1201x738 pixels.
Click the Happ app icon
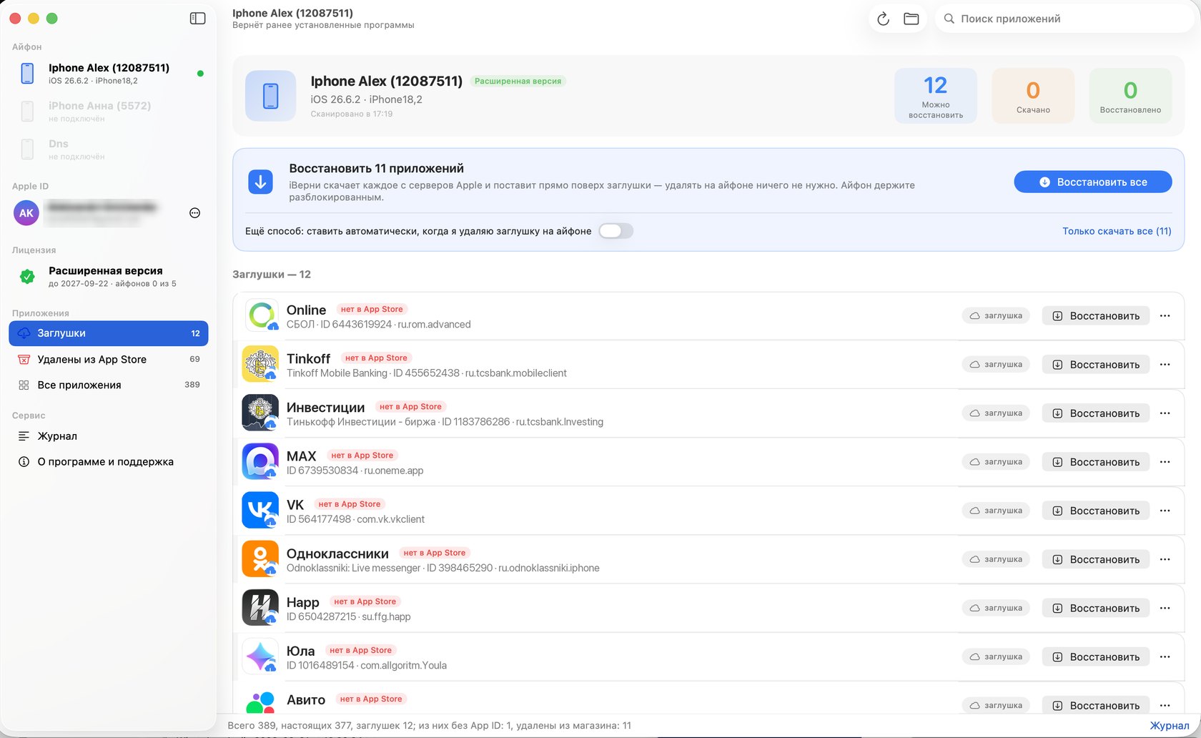click(x=260, y=607)
